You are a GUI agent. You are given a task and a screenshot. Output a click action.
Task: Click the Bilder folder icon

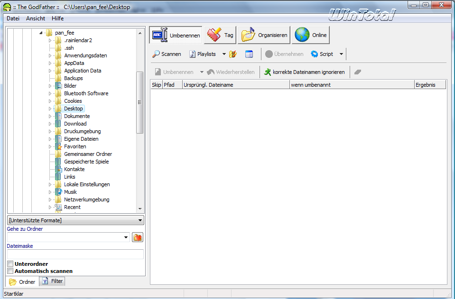point(58,86)
